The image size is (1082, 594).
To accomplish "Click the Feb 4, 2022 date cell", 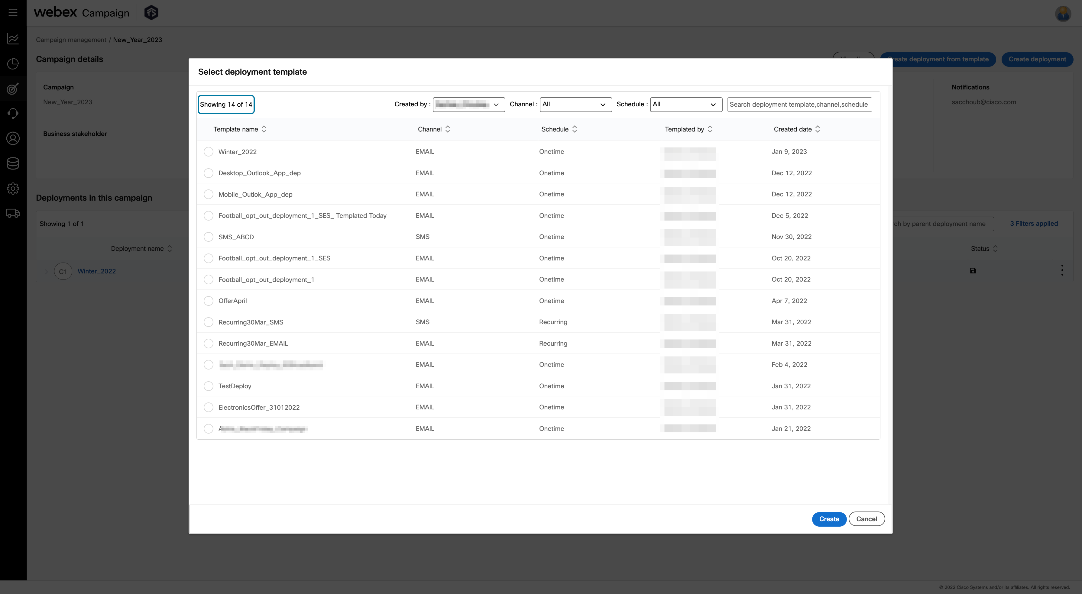I will 789,365.
